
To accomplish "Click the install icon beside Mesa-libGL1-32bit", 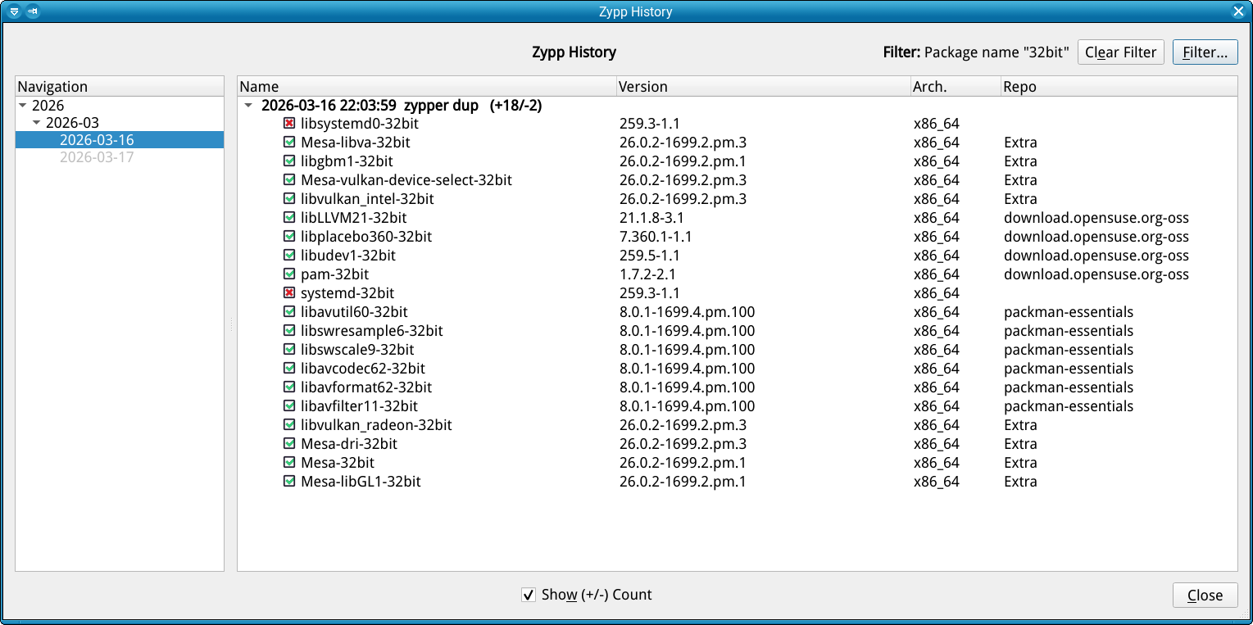I will coord(289,482).
